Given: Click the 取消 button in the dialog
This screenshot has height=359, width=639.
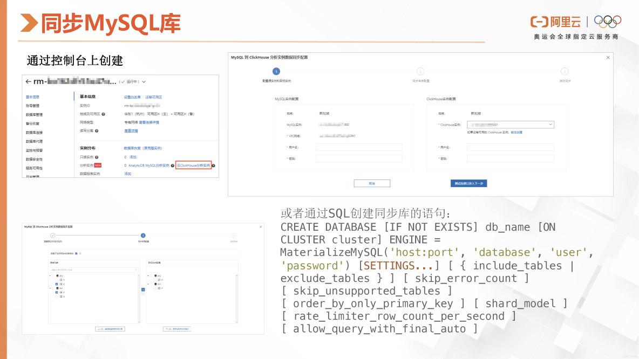Looking at the screenshot, I should (x=372, y=184).
